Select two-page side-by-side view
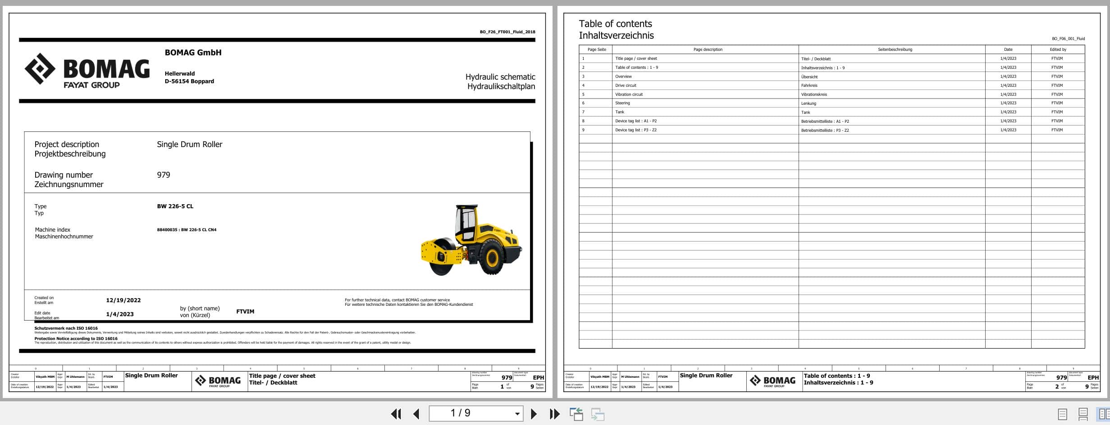Image resolution: width=1110 pixels, height=425 pixels. click(1103, 414)
